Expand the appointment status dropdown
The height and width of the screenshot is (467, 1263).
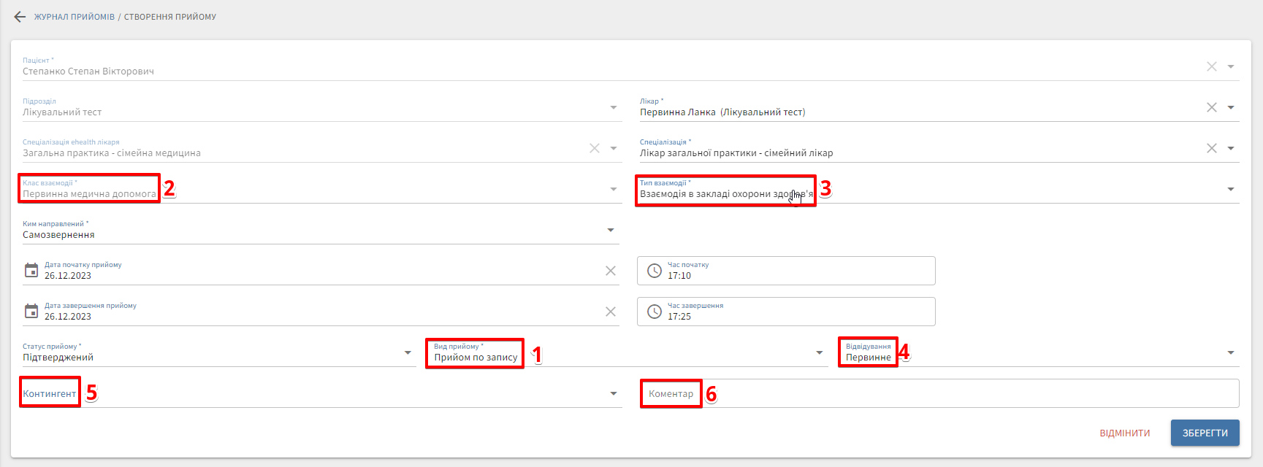point(408,353)
